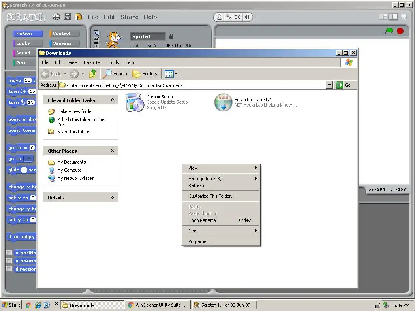Select left-right flip rotation style button
This screenshot has height=311, width=415.
[96, 40]
